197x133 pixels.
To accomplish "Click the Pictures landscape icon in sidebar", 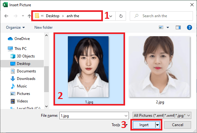I will 13,94.
